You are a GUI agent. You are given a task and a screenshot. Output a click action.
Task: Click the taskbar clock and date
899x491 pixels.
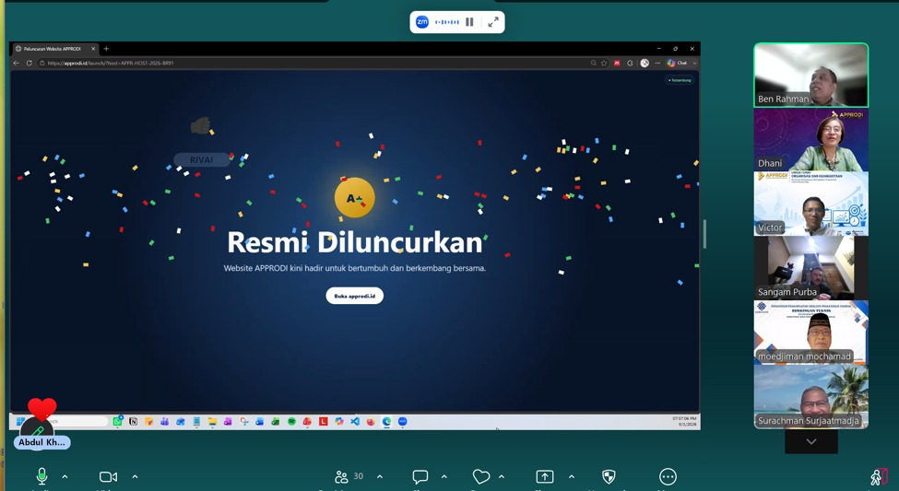click(x=684, y=422)
